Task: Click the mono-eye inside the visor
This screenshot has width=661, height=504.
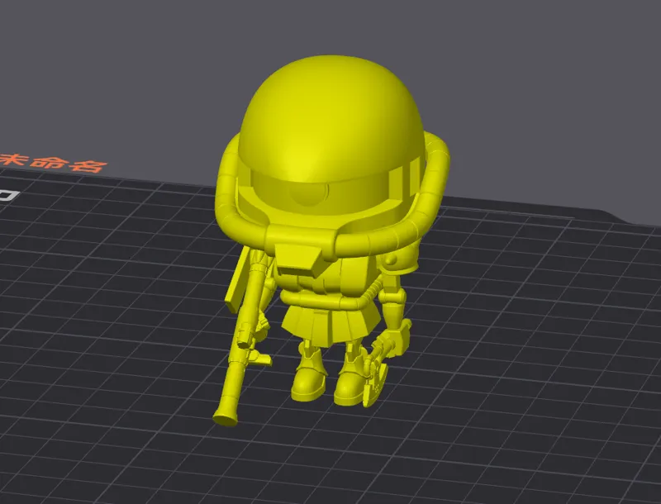Action: [x=308, y=195]
